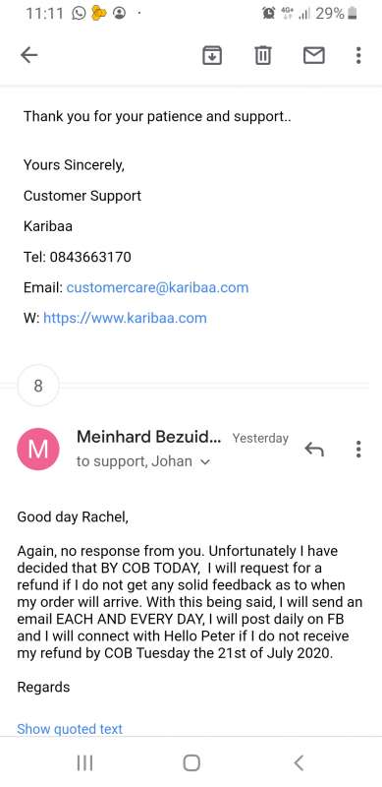The height and width of the screenshot is (787, 382).
Task: Open https://www.karibaa.com website link
Action: (x=125, y=318)
